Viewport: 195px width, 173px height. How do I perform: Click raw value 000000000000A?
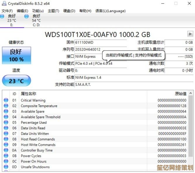point(172,117)
